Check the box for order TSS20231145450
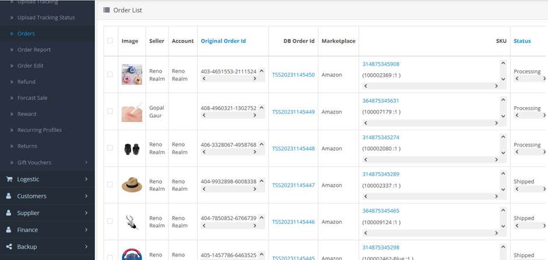Image resolution: width=548 pixels, height=260 pixels. tap(110, 74)
